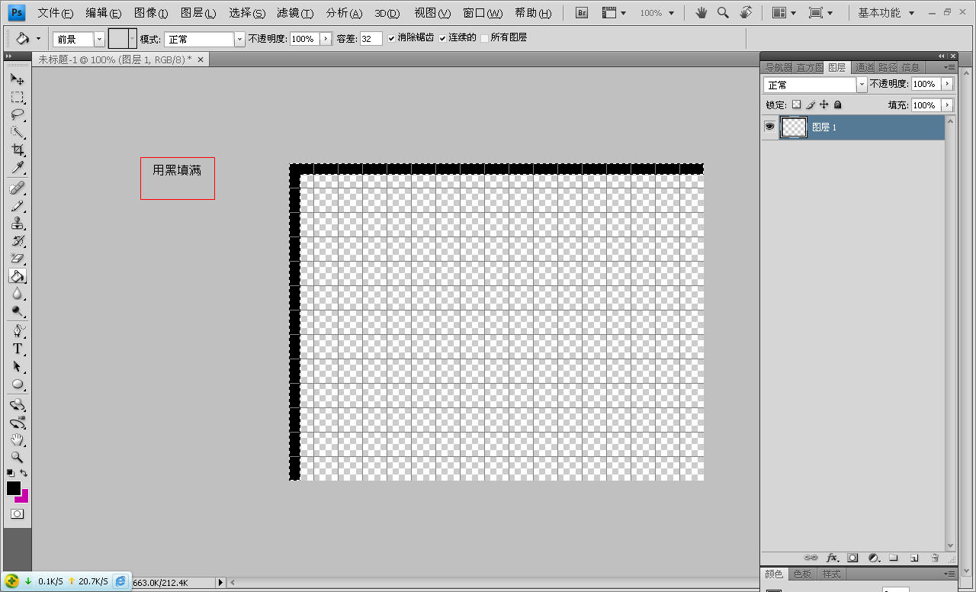Viewport: 976px width, 592px height.
Task: Open the 图像 menu
Action: [151, 13]
